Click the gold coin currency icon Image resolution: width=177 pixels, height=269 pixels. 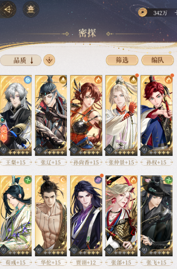(x=143, y=13)
